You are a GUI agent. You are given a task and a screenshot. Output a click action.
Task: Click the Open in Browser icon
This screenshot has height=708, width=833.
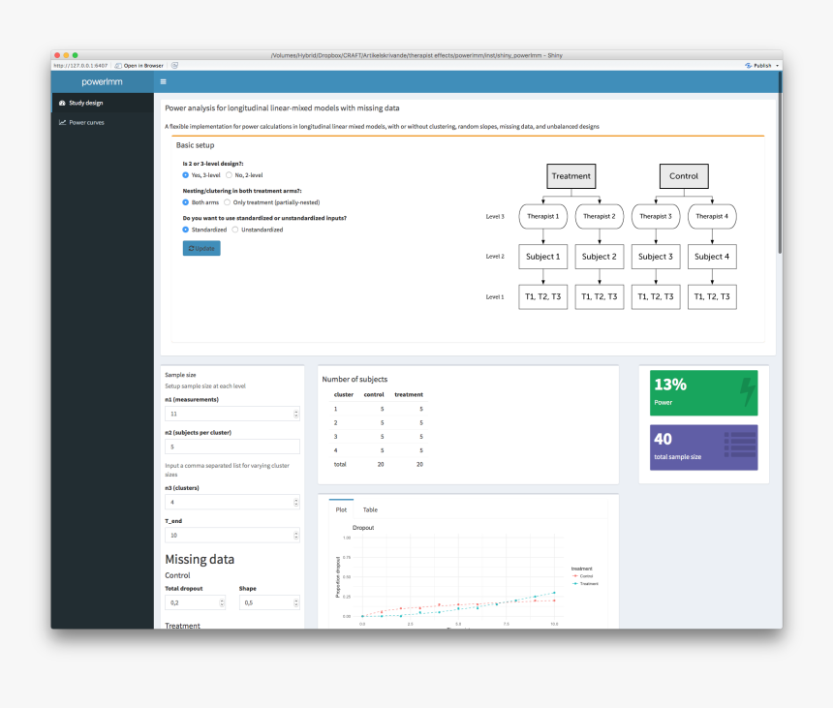click(118, 66)
